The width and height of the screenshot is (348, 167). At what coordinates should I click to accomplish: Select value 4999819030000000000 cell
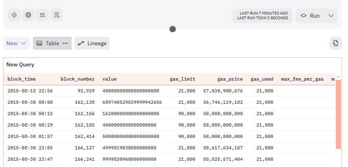(x=129, y=148)
